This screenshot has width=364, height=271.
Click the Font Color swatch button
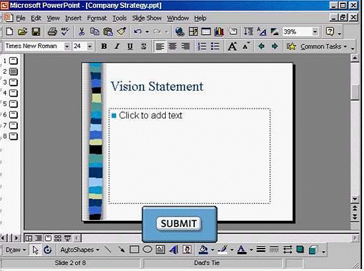pyautogui.click(x=242, y=250)
